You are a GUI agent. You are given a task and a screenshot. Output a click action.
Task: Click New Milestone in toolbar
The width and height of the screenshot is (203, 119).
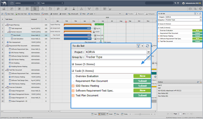point(34,14)
